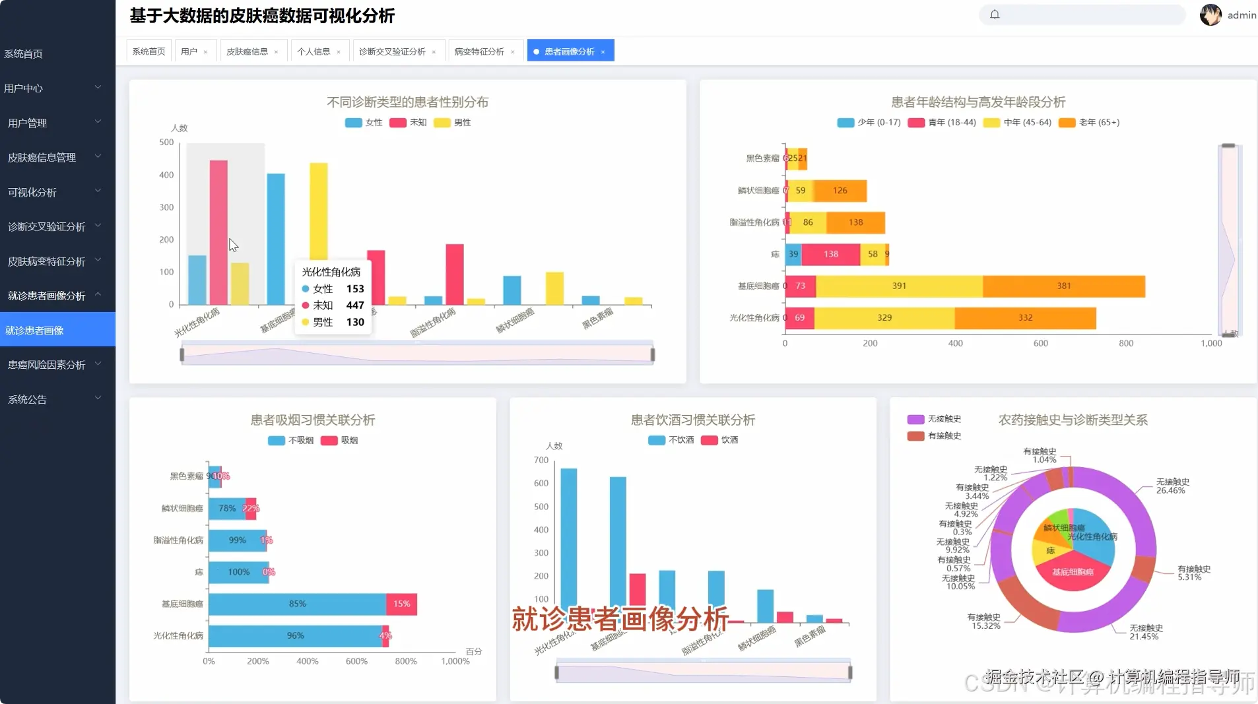This screenshot has height=704, width=1258.
Task: Click drinking chart zoom slider right handle
Action: pyautogui.click(x=850, y=672)
